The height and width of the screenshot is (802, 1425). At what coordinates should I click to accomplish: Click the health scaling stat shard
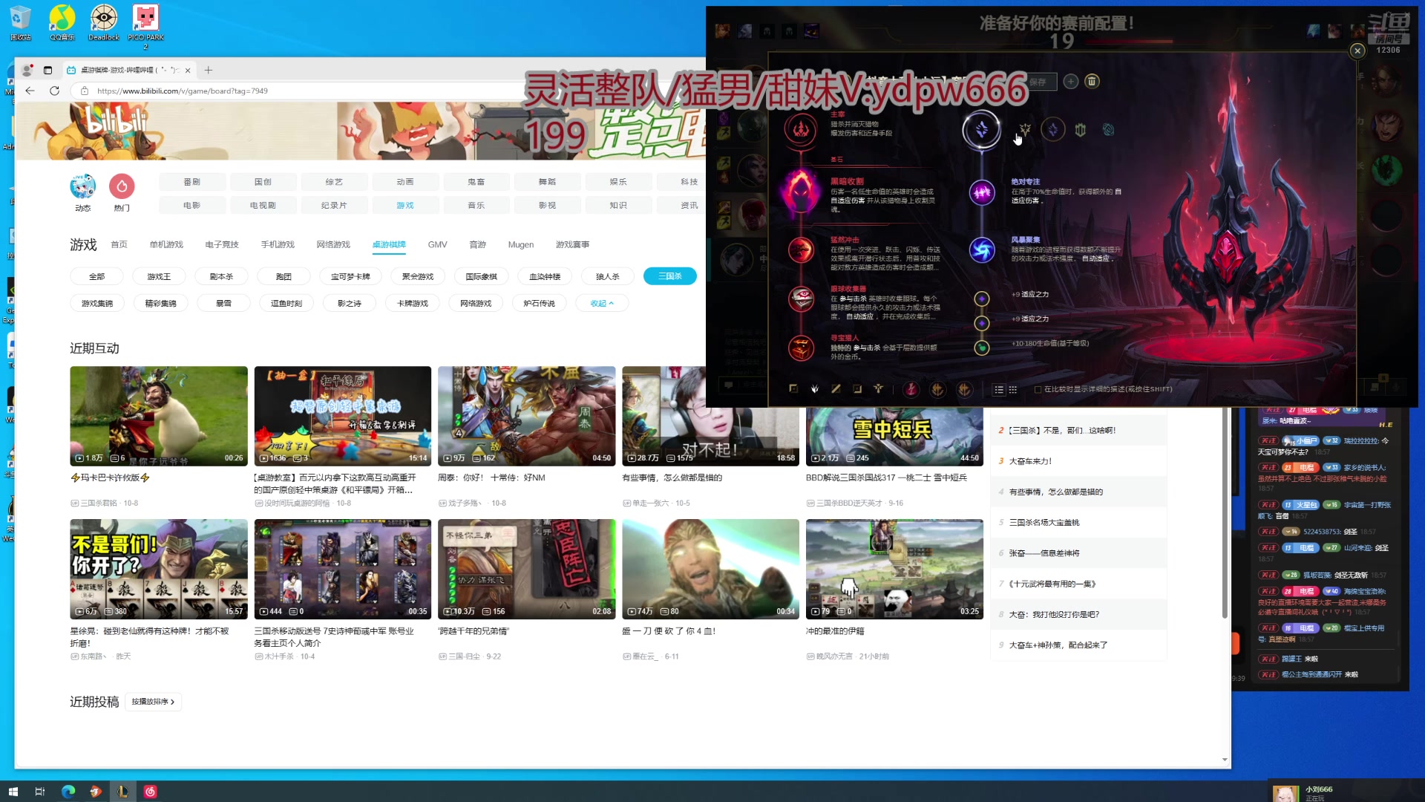point(982,348)
